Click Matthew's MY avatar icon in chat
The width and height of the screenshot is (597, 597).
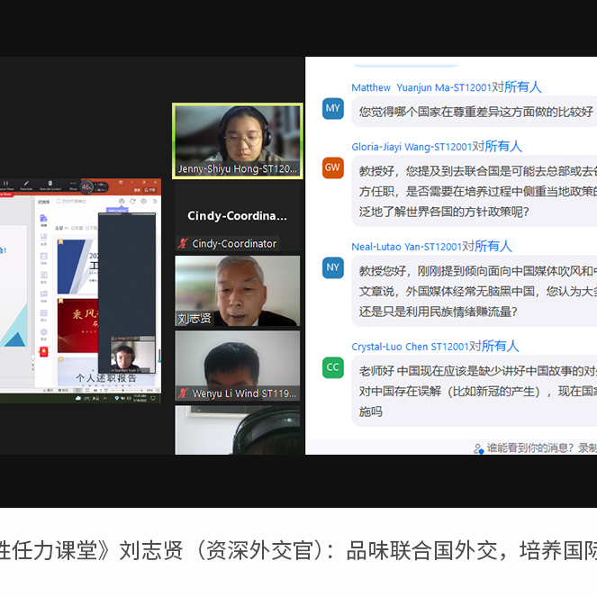click(333, 109)
